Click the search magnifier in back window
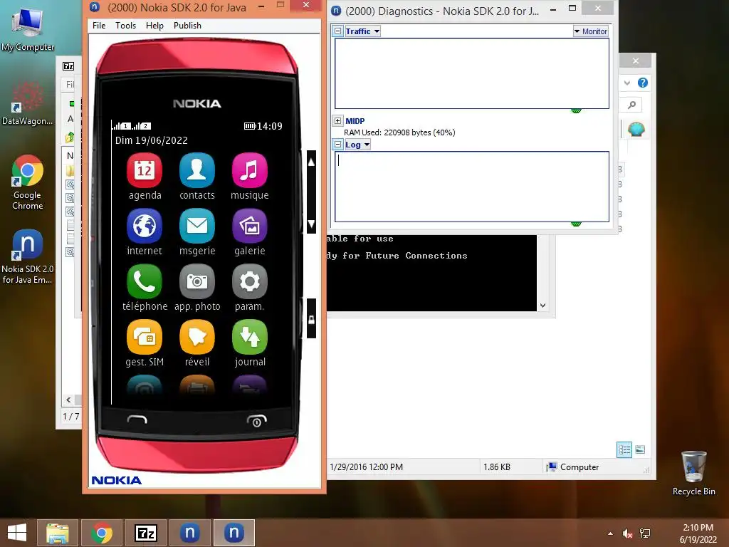The height and width of the screenshot is (547, 729). click(632, 105)
